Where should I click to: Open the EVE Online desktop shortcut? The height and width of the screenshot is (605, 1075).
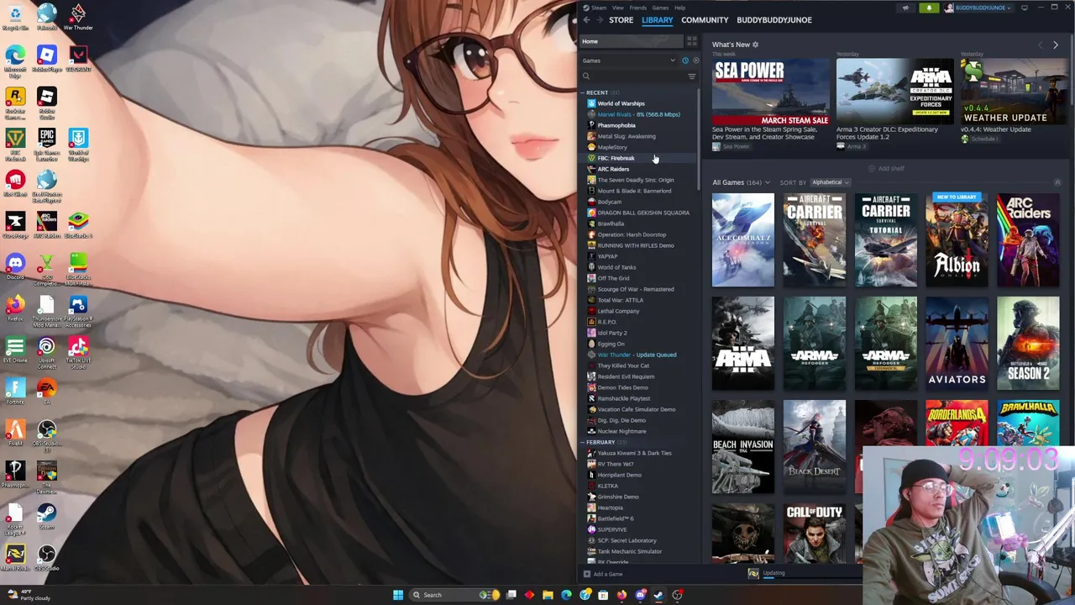pyautogui.click(x=15, y=350)
